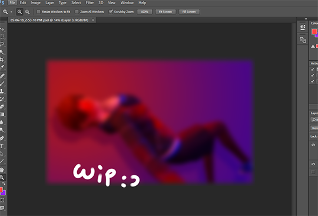Open the red foreground color swatch in toolbox
Image resolution: width=318 pixels, height=216 pixels.
pyautogui.click(x=1, y=189)
